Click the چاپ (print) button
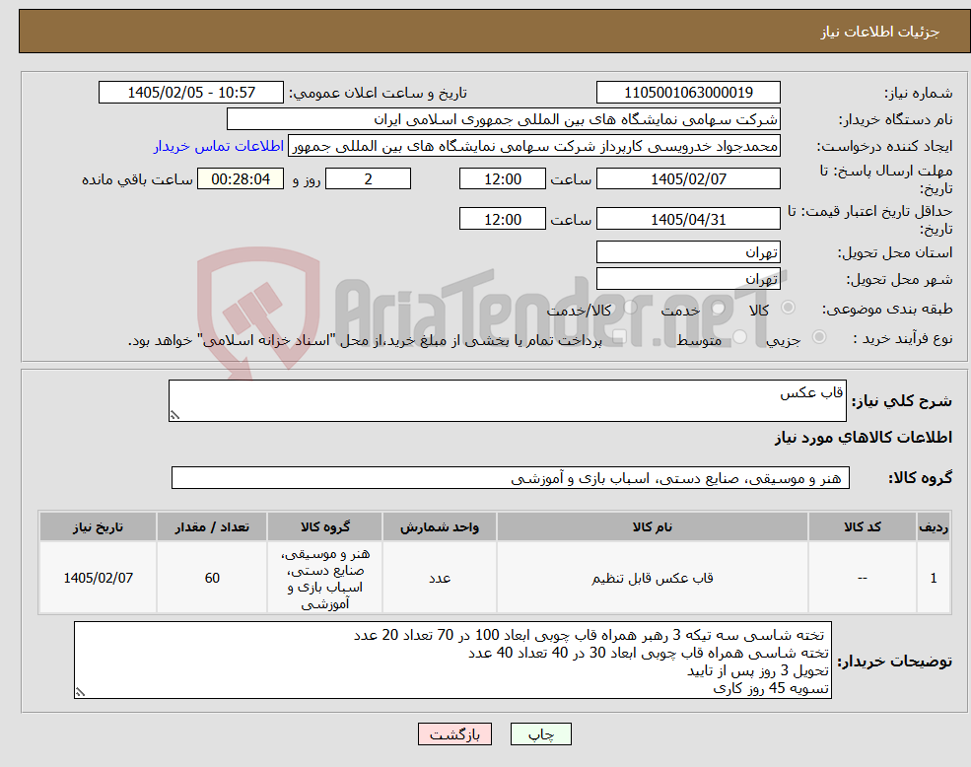This screenshot has width=971, height=767. tap(540, 734)
